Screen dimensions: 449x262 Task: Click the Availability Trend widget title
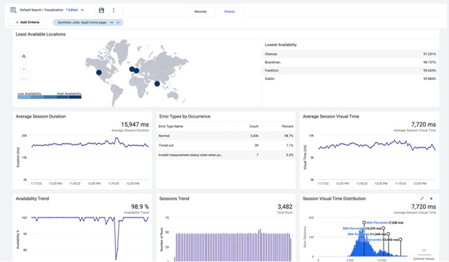32,198
